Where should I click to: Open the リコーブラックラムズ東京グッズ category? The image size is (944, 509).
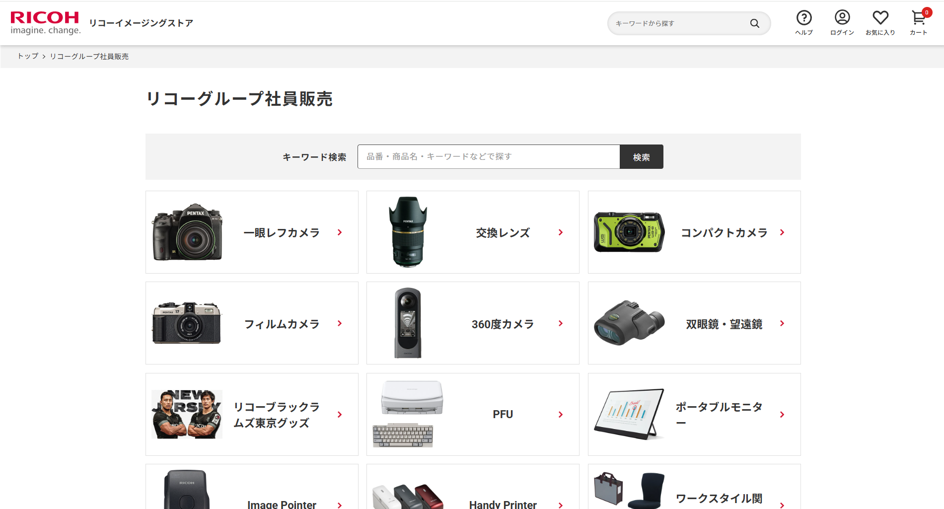pyautogui.click(x=276, y=415)
